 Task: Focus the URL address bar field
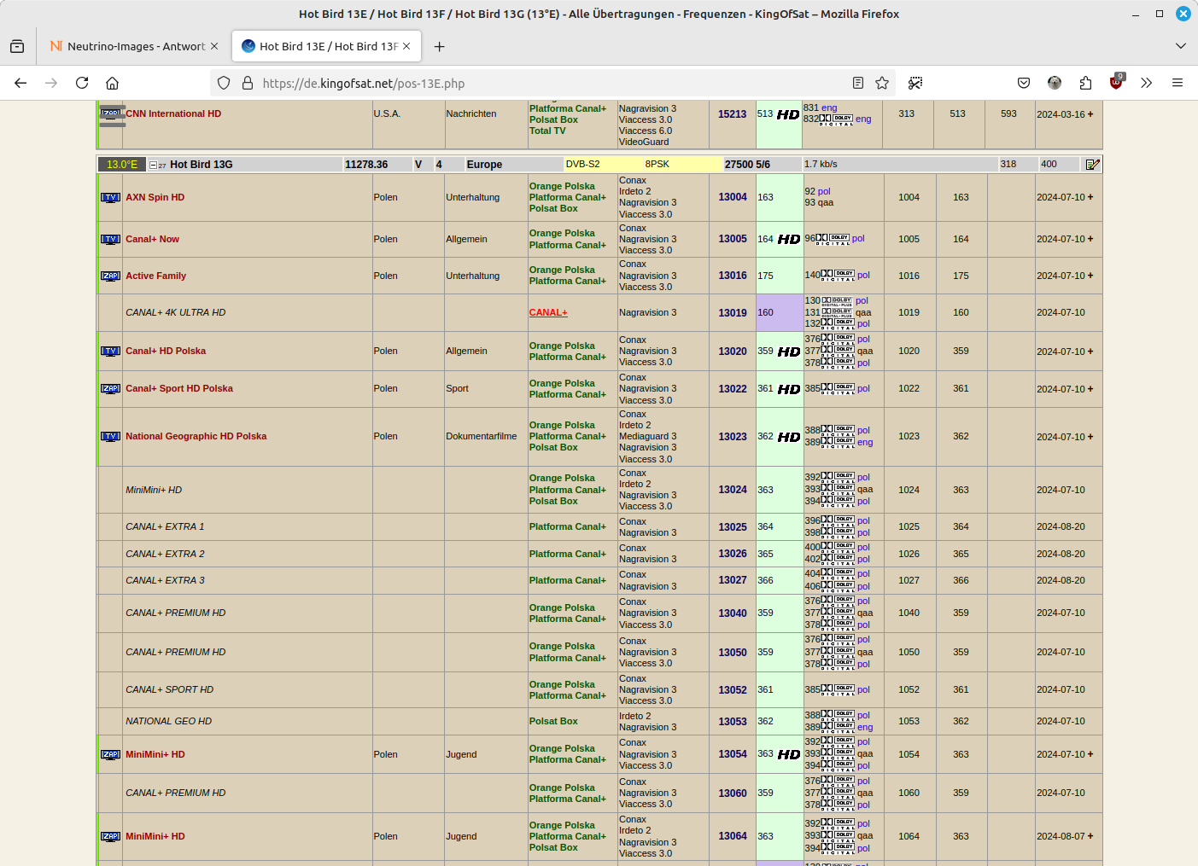pyautogui.click(x=546, y=83)
